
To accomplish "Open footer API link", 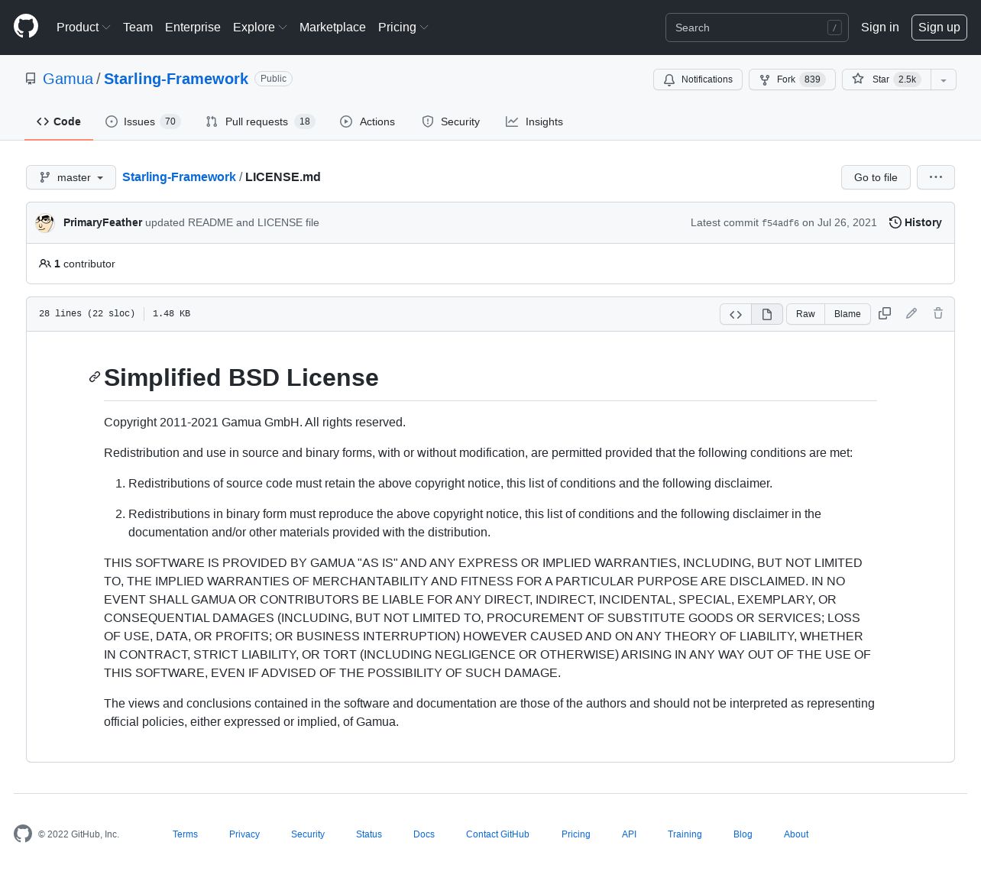I will pyautogui.click(x=629, y=834).
